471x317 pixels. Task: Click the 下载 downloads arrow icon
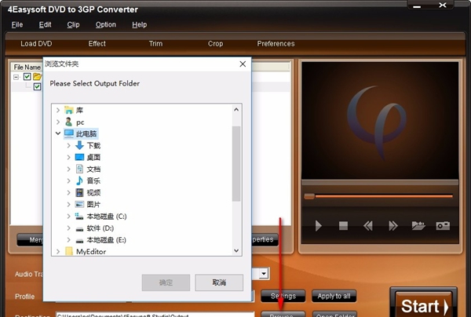coord(79,145)
